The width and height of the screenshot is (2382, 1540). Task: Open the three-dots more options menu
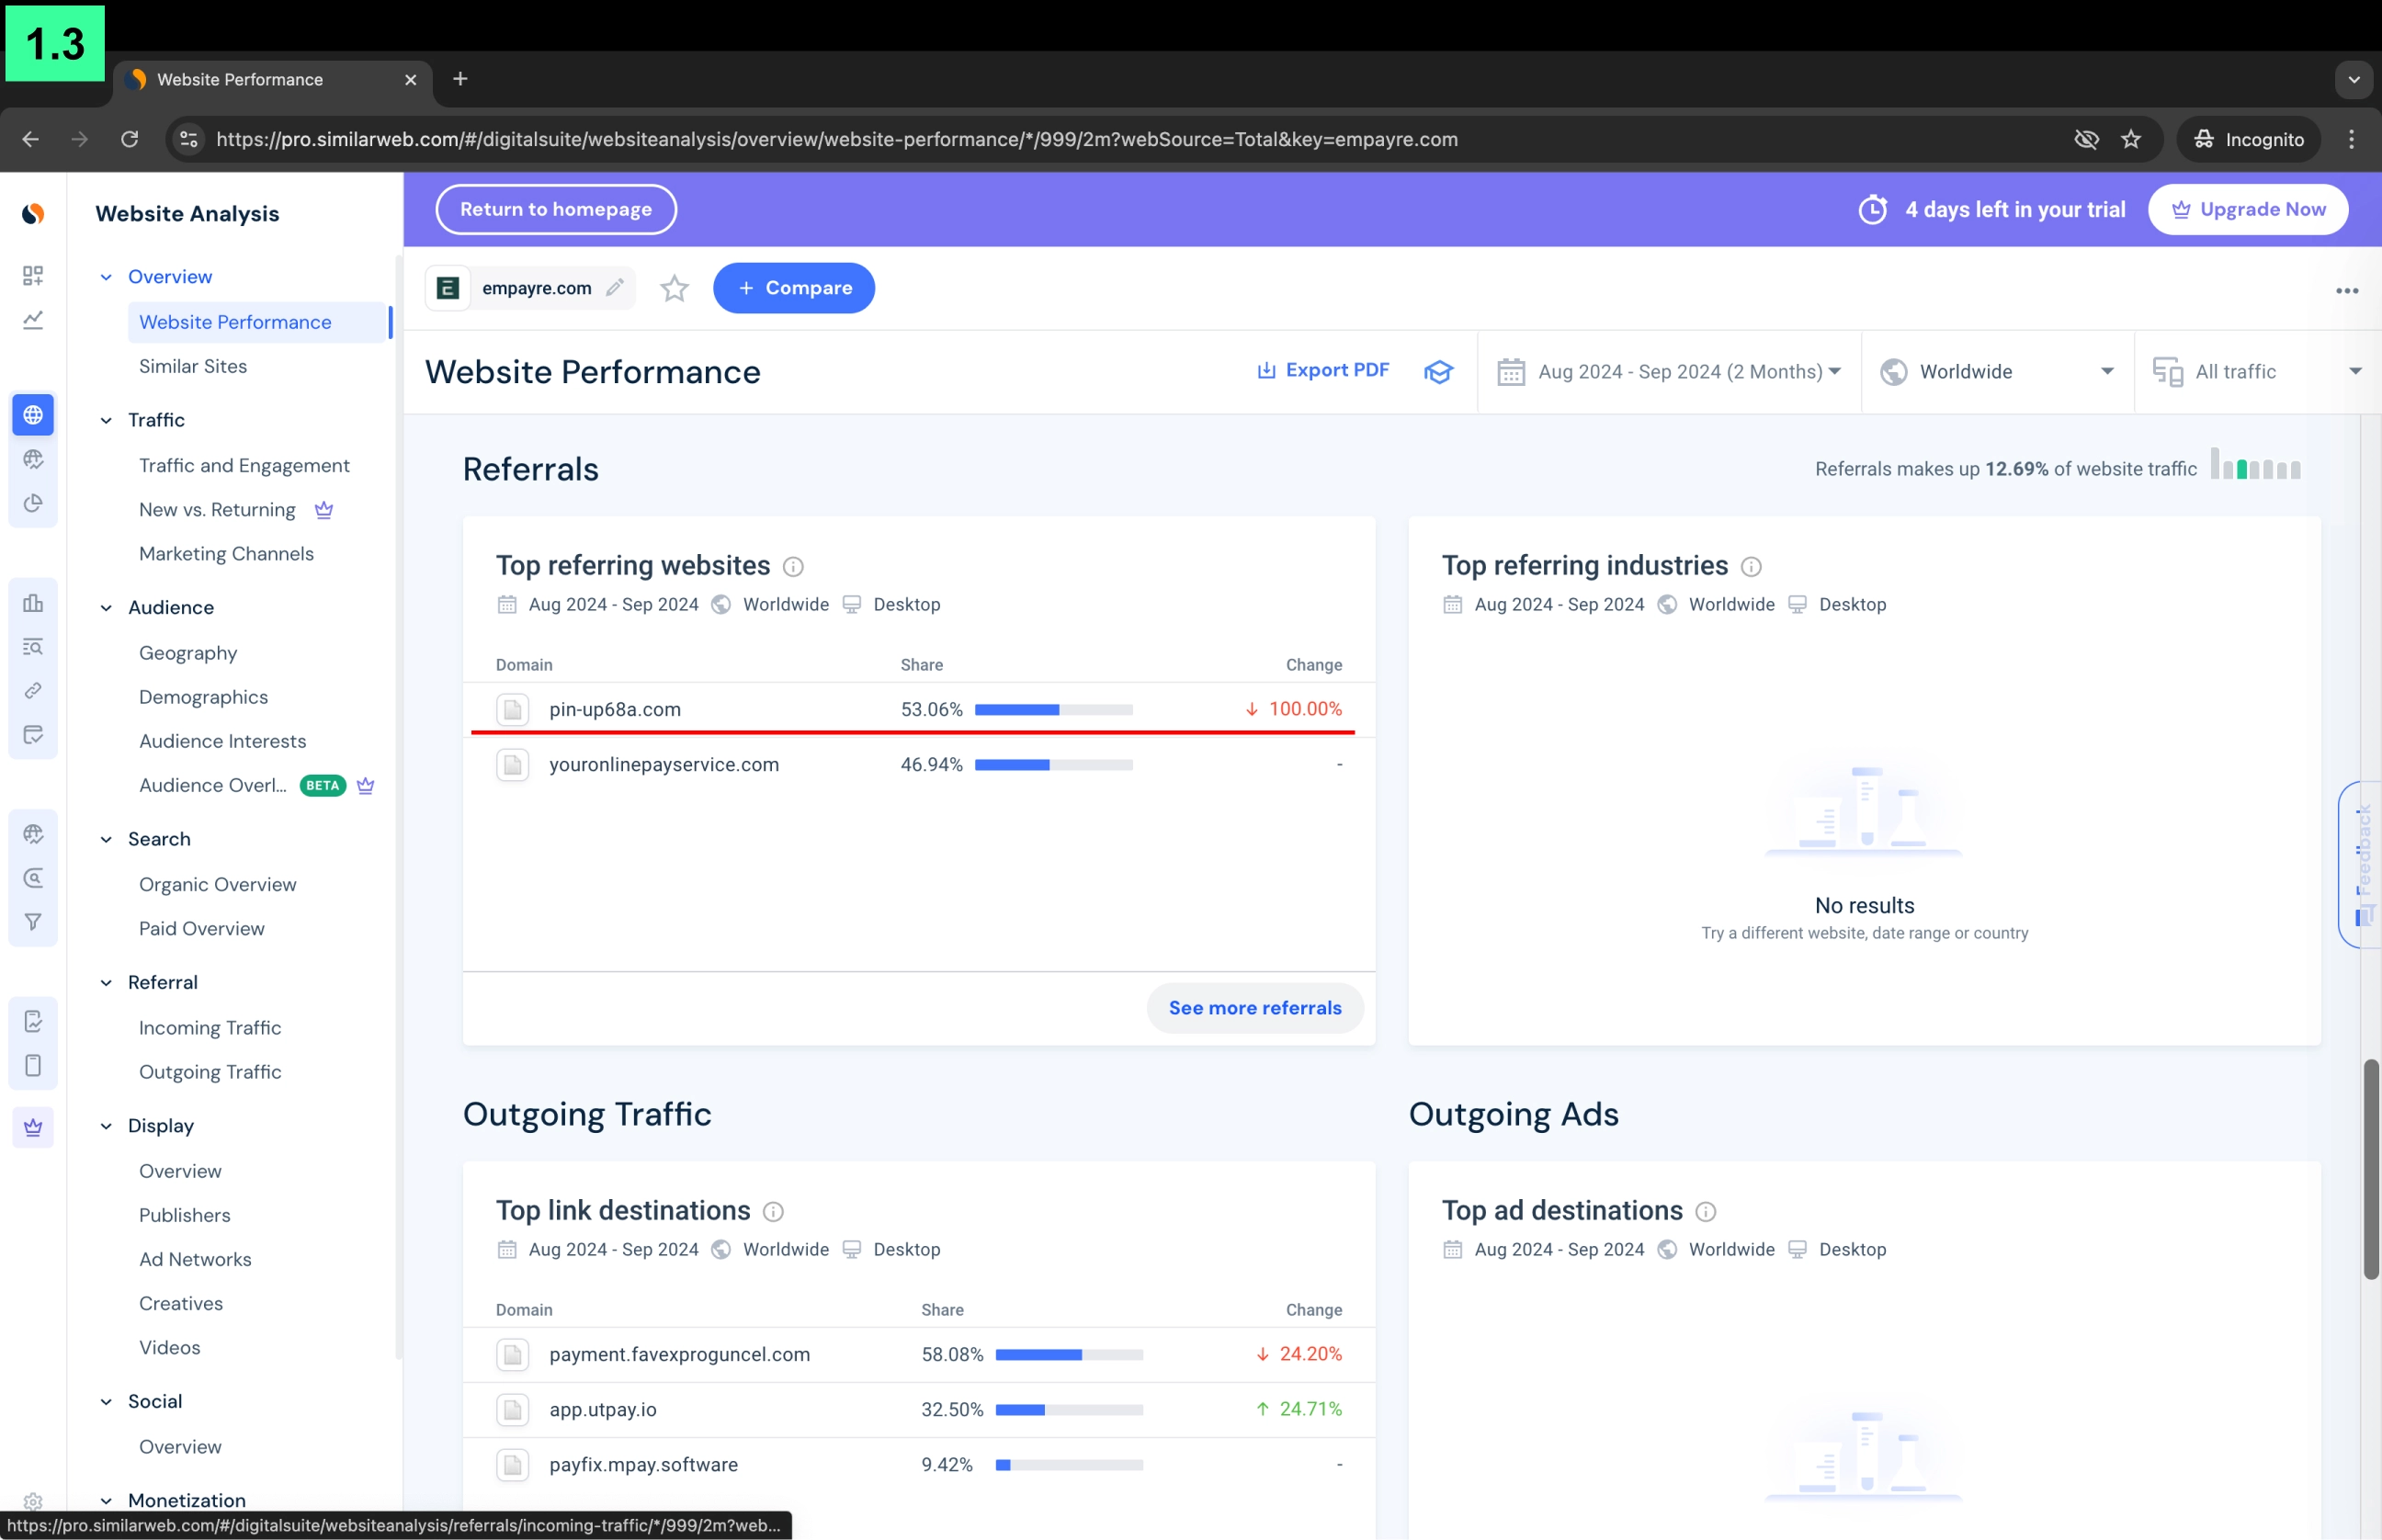pos(2346,291)
